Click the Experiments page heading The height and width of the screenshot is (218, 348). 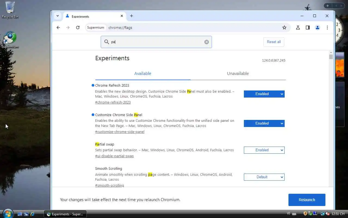tap(112, 58)
